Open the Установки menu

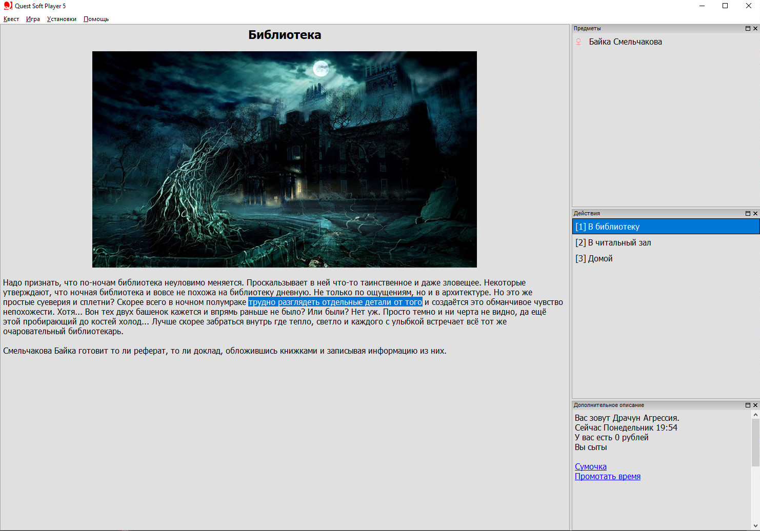point(62,19)
